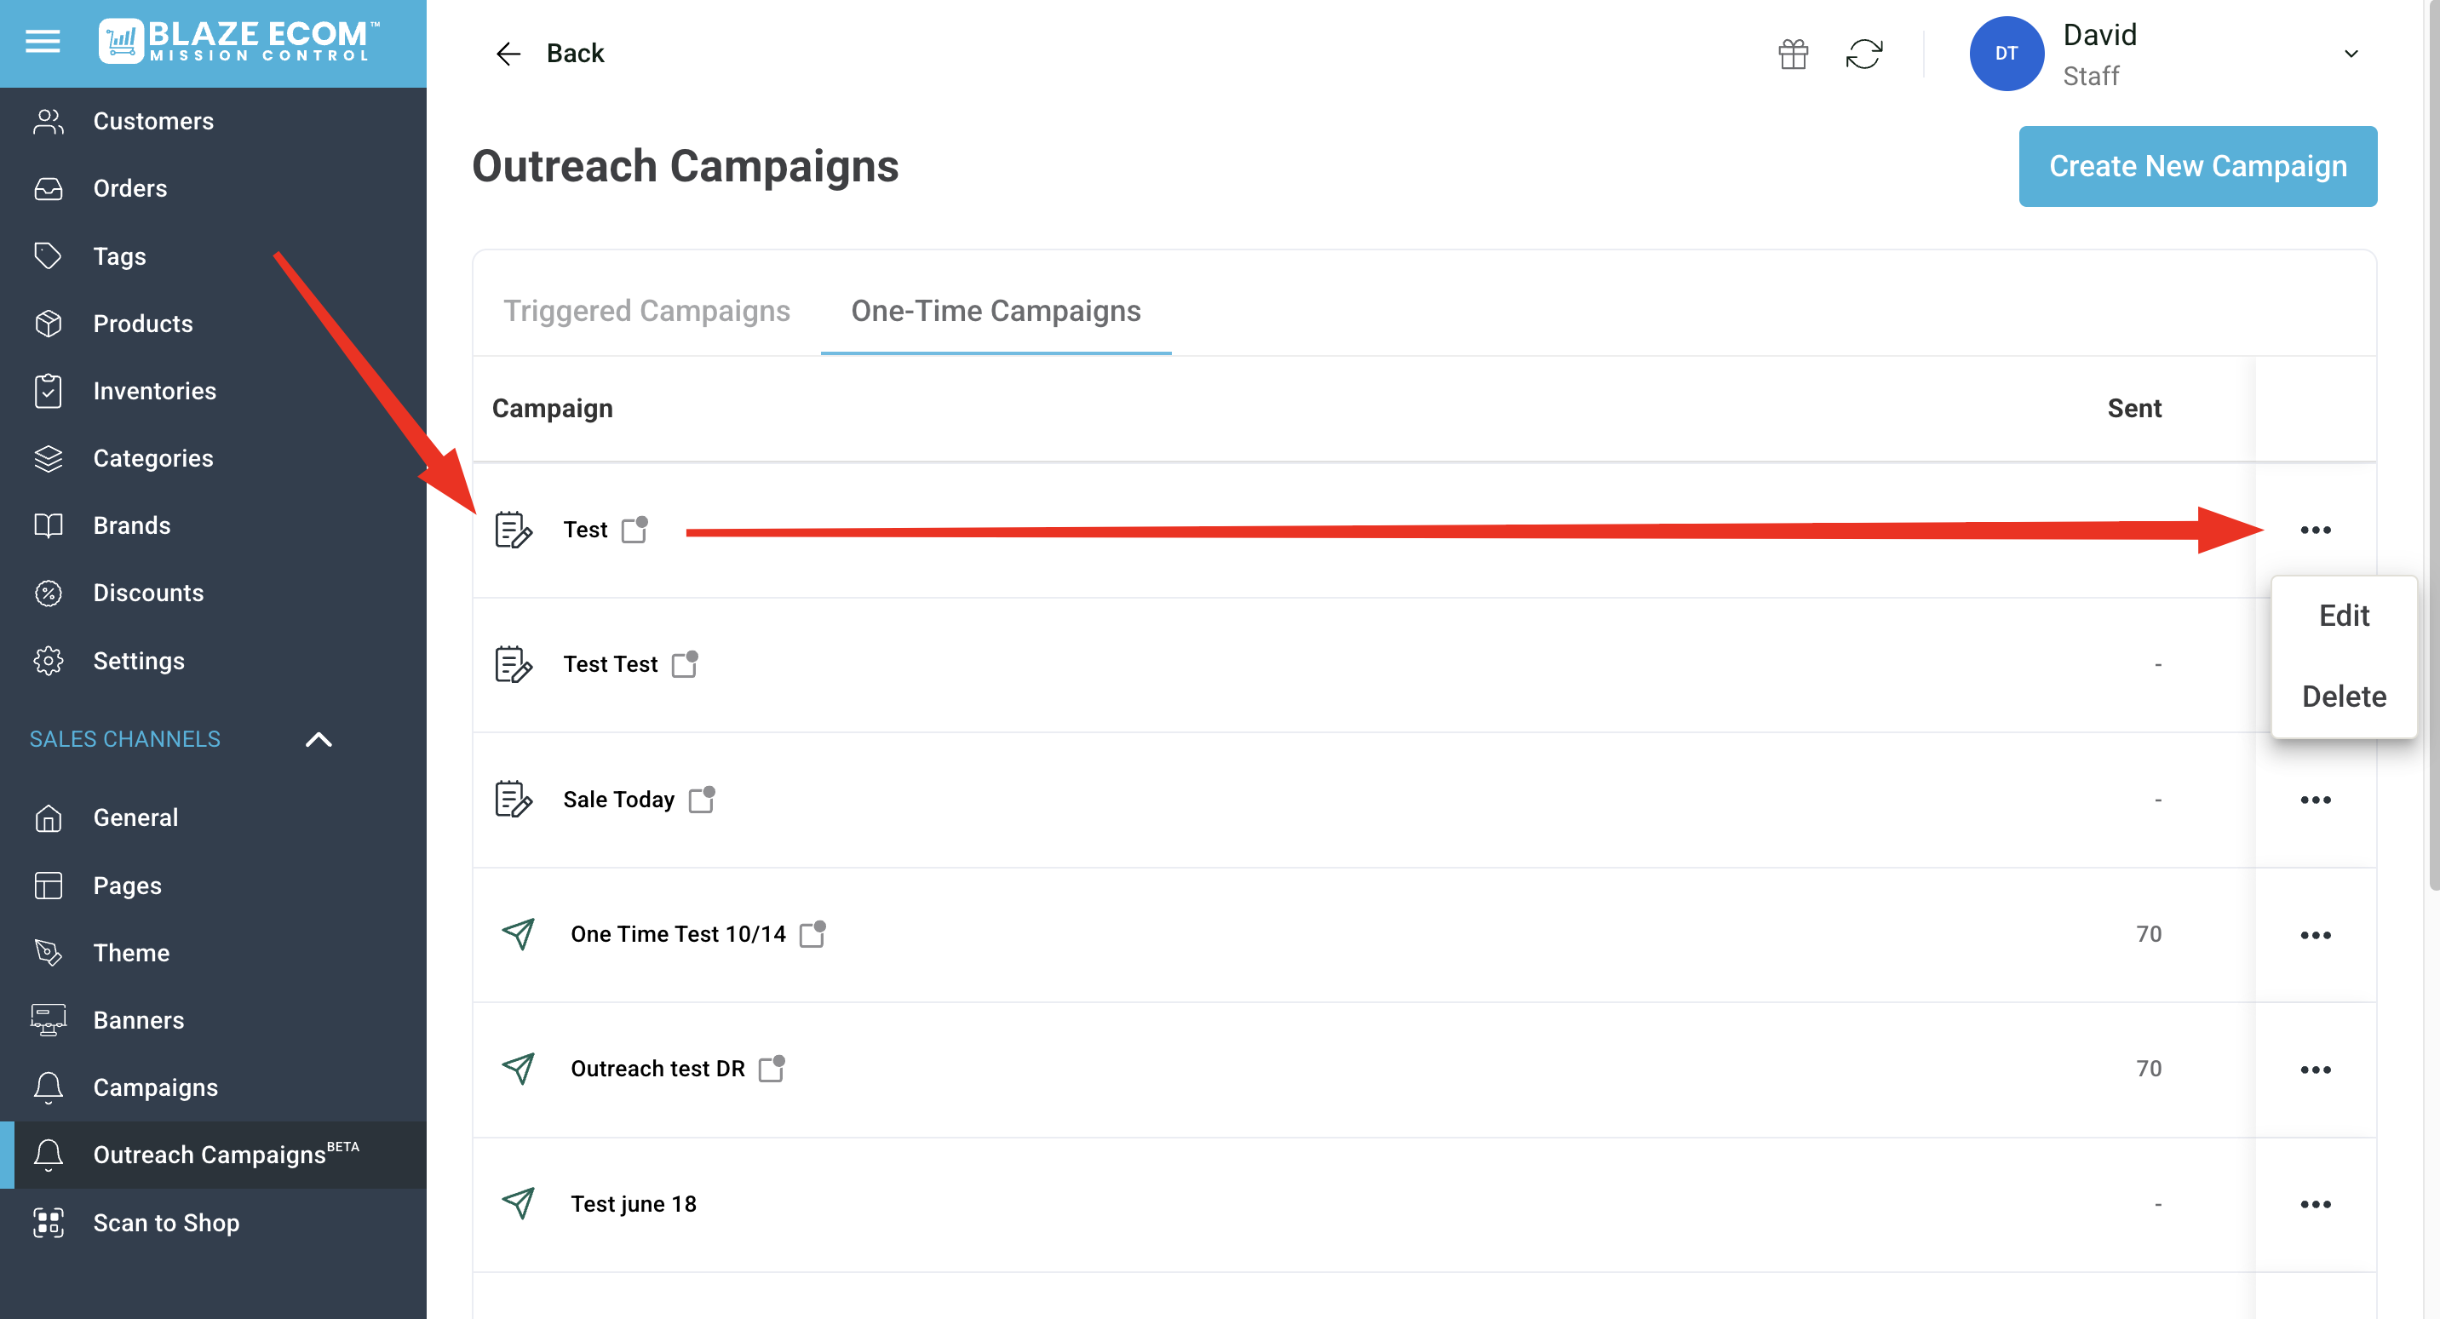Click the draft icon beside Test Test

pyautogui.click(x=513, y=665)
